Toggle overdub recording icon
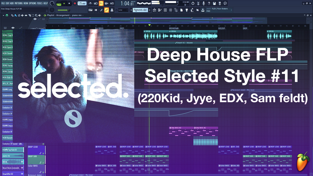Viewport: 313px width, 176px height. pyautogui.click(x=107, y=3)
